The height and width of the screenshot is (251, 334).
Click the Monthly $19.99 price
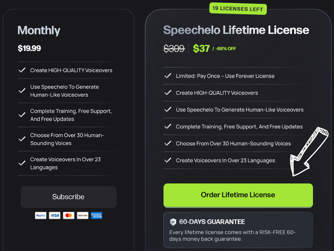(x=29, y=48)
